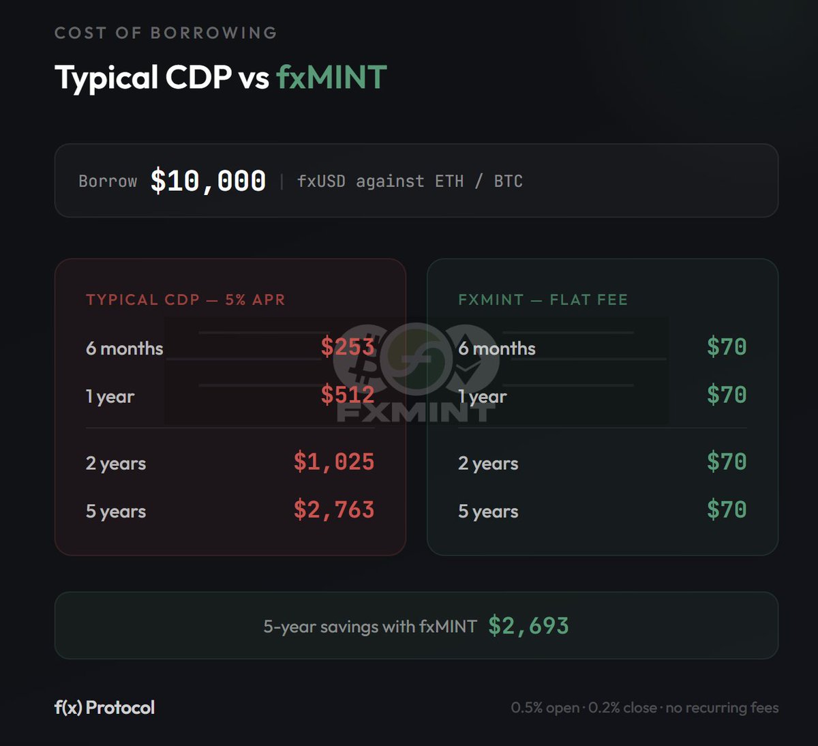
Task: Click the green fxMINT title word
Action: (331, 77)
